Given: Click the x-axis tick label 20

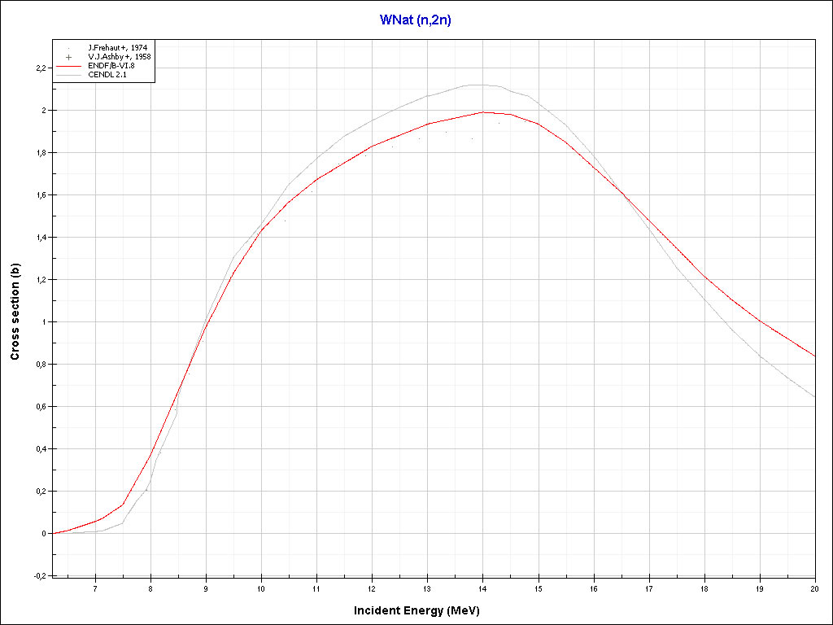Looking at the screenshot, I should click(x=814, y=588).
